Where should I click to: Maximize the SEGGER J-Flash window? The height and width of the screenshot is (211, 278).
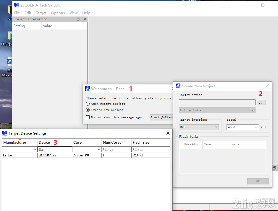(x=263, y=5)
